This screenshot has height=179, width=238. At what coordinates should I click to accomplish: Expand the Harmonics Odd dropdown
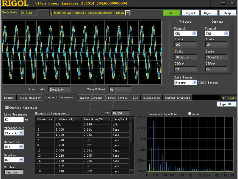point(21,146)
